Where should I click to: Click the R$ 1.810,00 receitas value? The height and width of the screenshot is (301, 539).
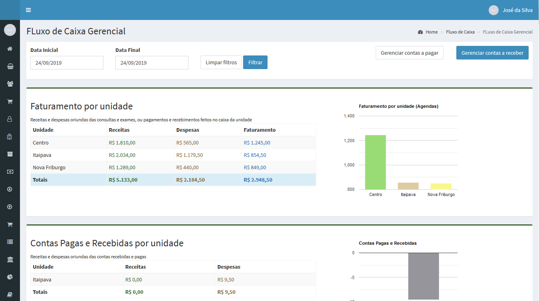122,143
